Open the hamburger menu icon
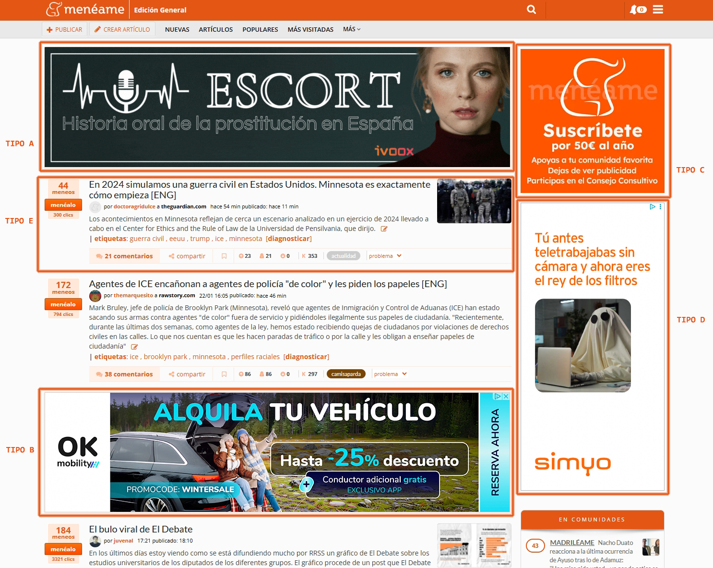Viewport: 713px width, 568px height. pyautogui.click(x=658, y=10)
